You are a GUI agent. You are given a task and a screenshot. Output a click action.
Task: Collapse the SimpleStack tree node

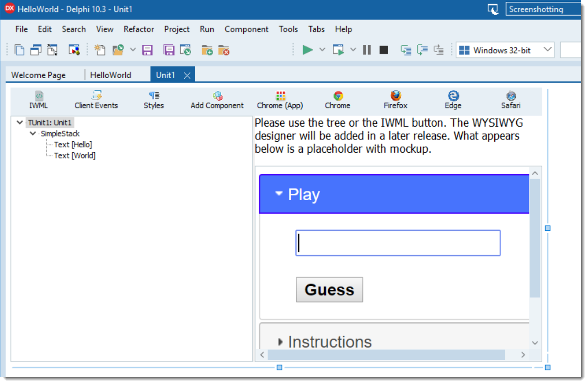[x=32, y=133]
